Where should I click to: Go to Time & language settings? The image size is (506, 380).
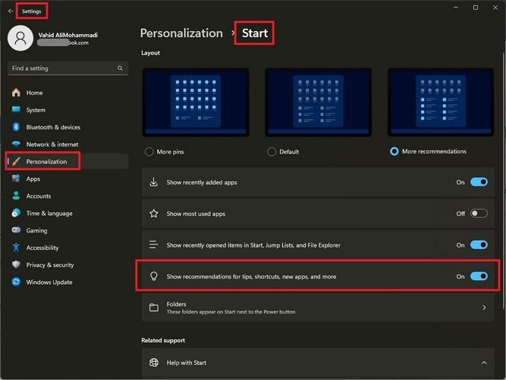[49, 213]
